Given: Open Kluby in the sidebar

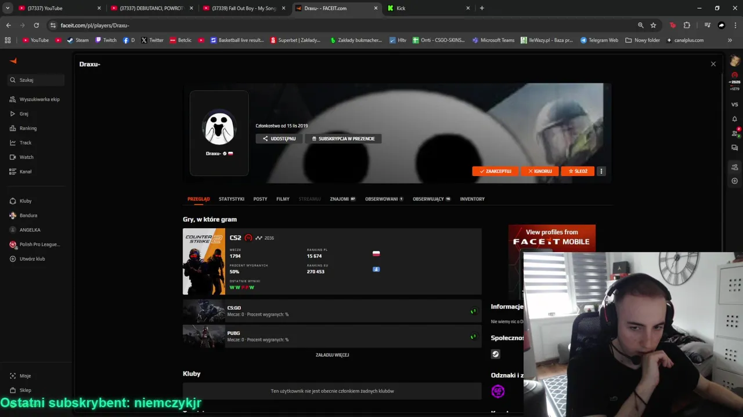Looking at the screenshot, I should (21, 201).
